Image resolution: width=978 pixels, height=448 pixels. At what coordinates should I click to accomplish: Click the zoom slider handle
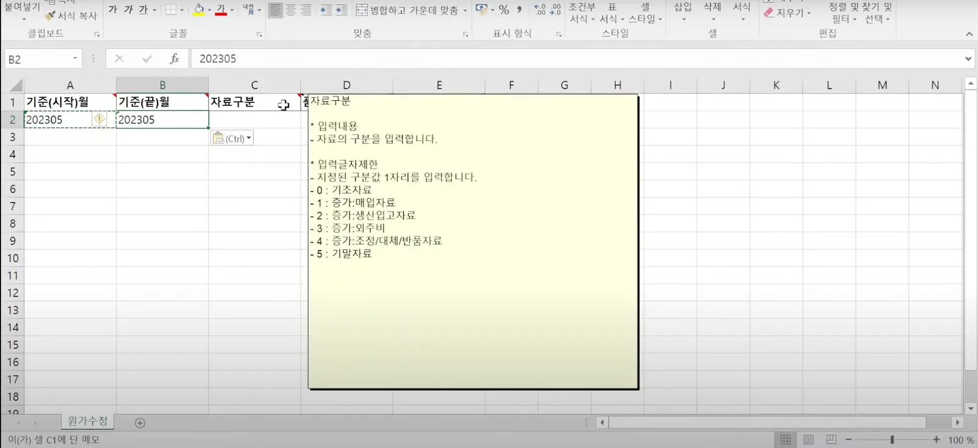(x=892, y=439)
